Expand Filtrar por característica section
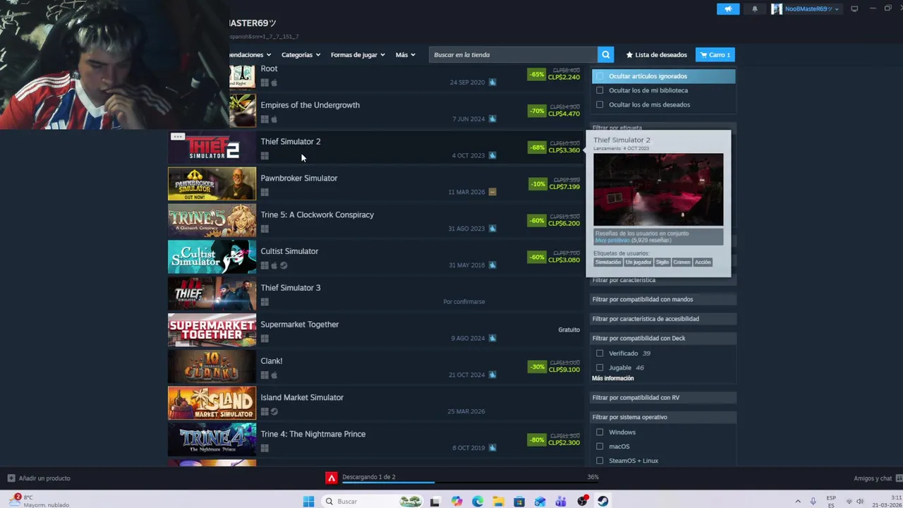903x508 pixels. click(x=663, y=280)
